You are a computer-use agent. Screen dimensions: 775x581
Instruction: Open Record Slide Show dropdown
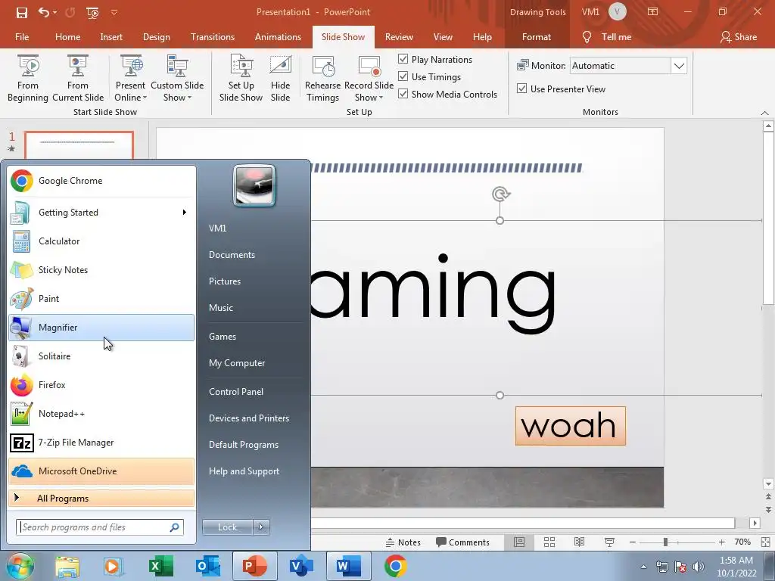[369, 79]
